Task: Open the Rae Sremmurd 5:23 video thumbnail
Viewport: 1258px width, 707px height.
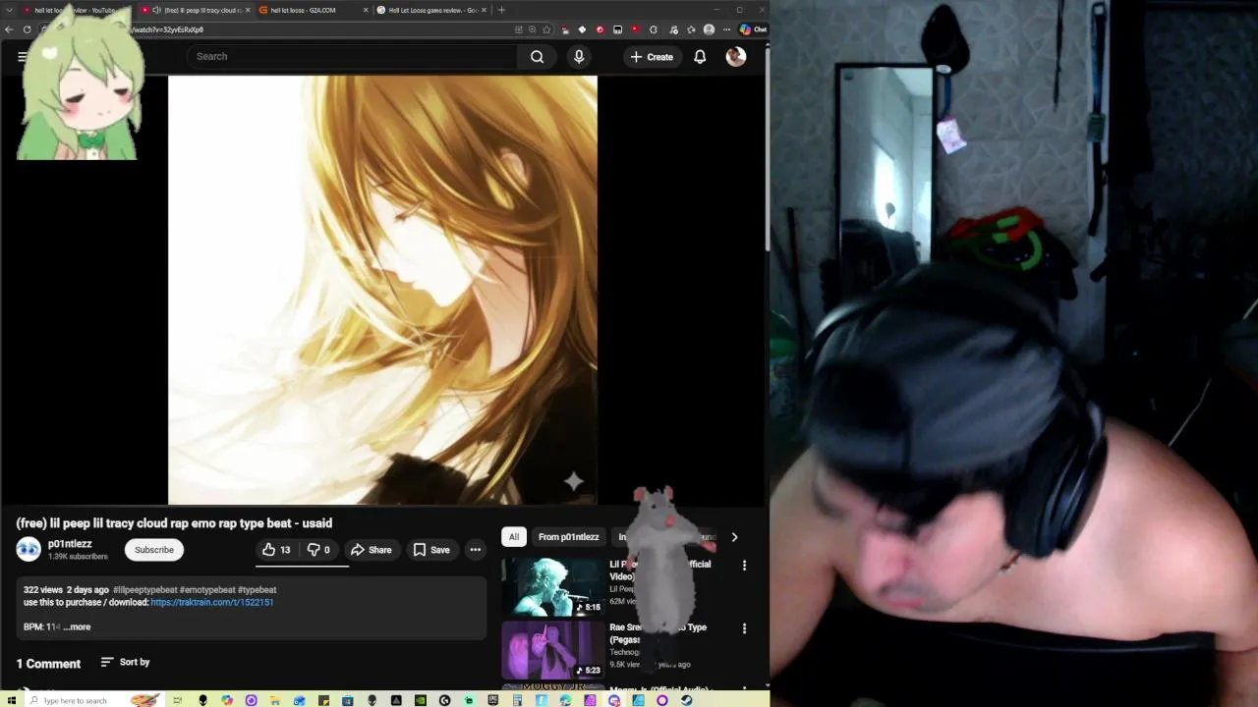Action: point(552,649)
